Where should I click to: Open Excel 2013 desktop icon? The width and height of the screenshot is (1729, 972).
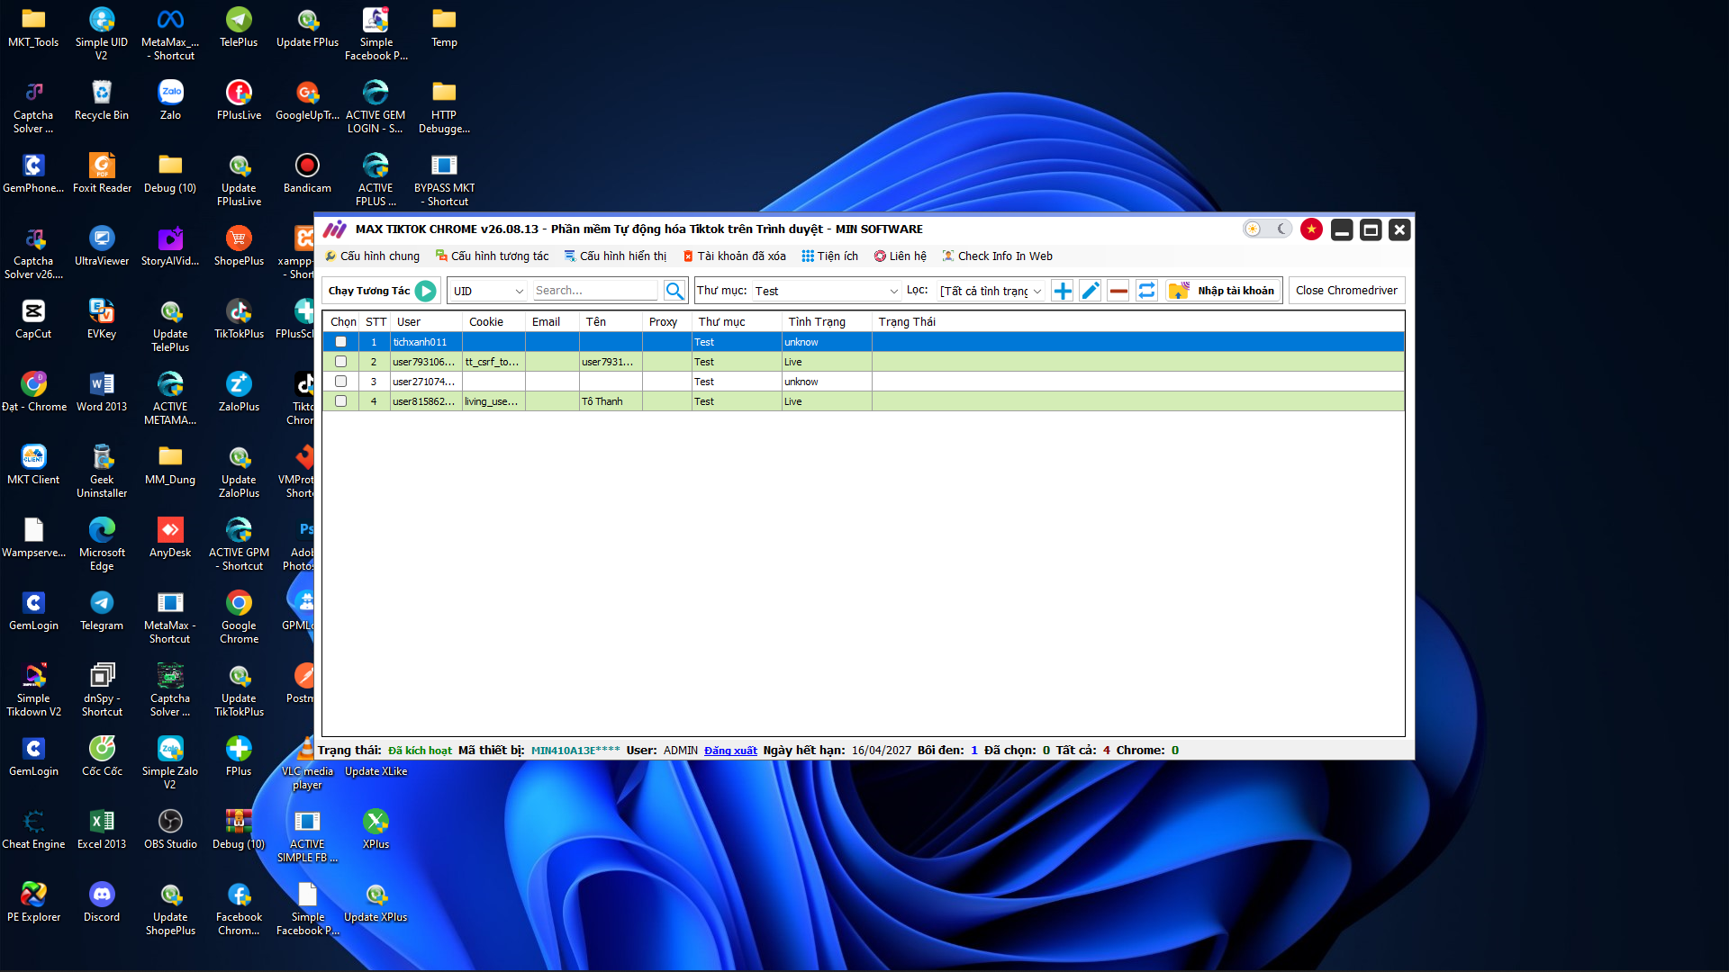[x=102, y=830]
